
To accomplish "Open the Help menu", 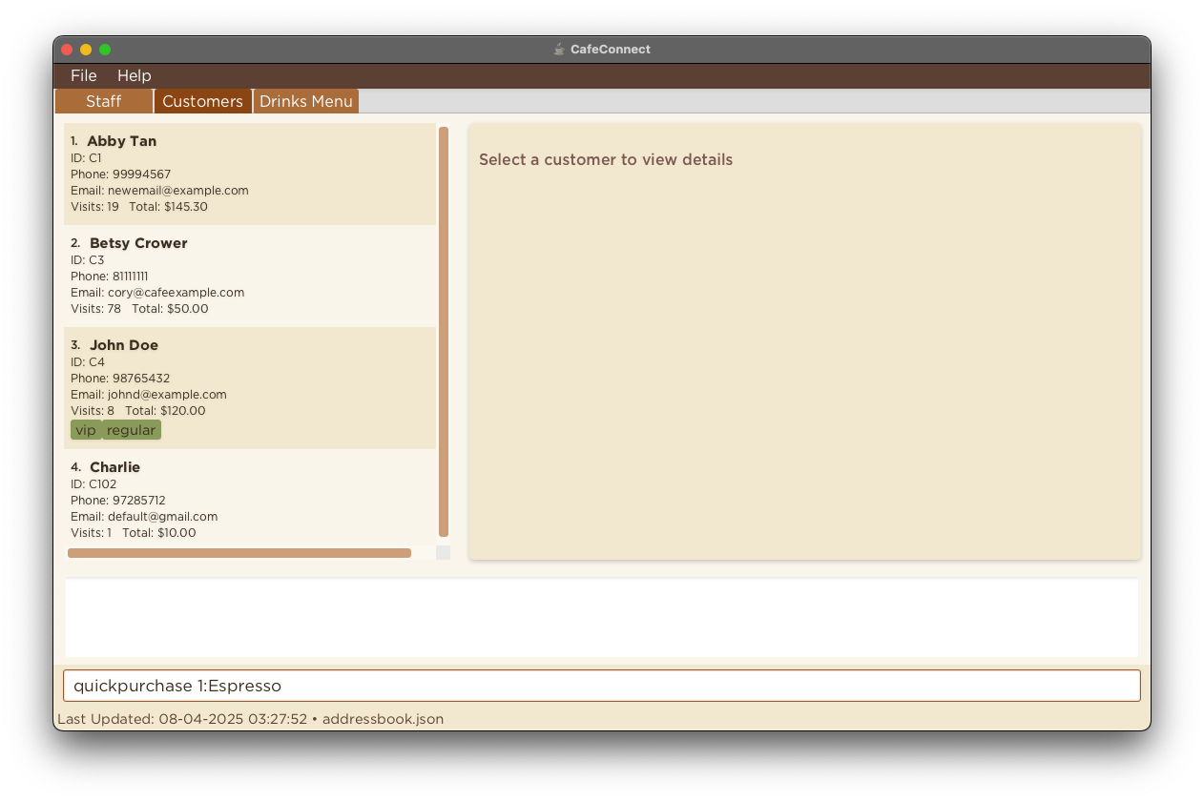I will pos(134,75).
